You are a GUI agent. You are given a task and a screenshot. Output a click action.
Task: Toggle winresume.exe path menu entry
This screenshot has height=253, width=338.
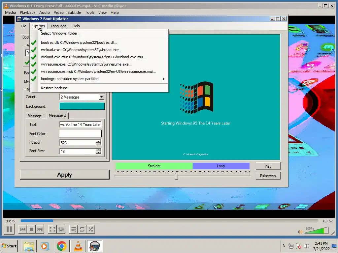[x=99, y=64]
